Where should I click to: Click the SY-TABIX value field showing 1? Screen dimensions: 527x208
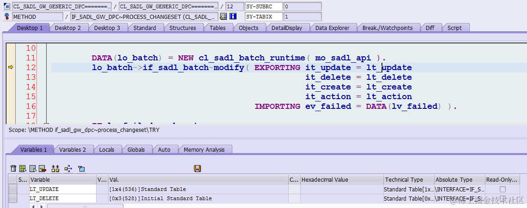pos(303,17)
